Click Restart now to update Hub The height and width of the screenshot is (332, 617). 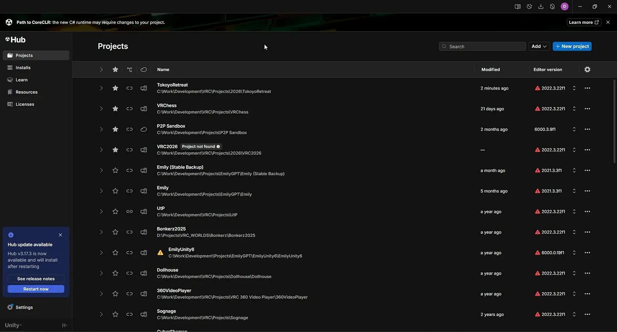pos(36,289)
